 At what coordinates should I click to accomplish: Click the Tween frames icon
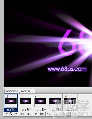pyautogui.click(x=49, y=114)
